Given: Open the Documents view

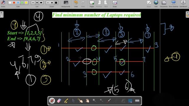Looking at the screenshot, I should (x=164, y=4).
